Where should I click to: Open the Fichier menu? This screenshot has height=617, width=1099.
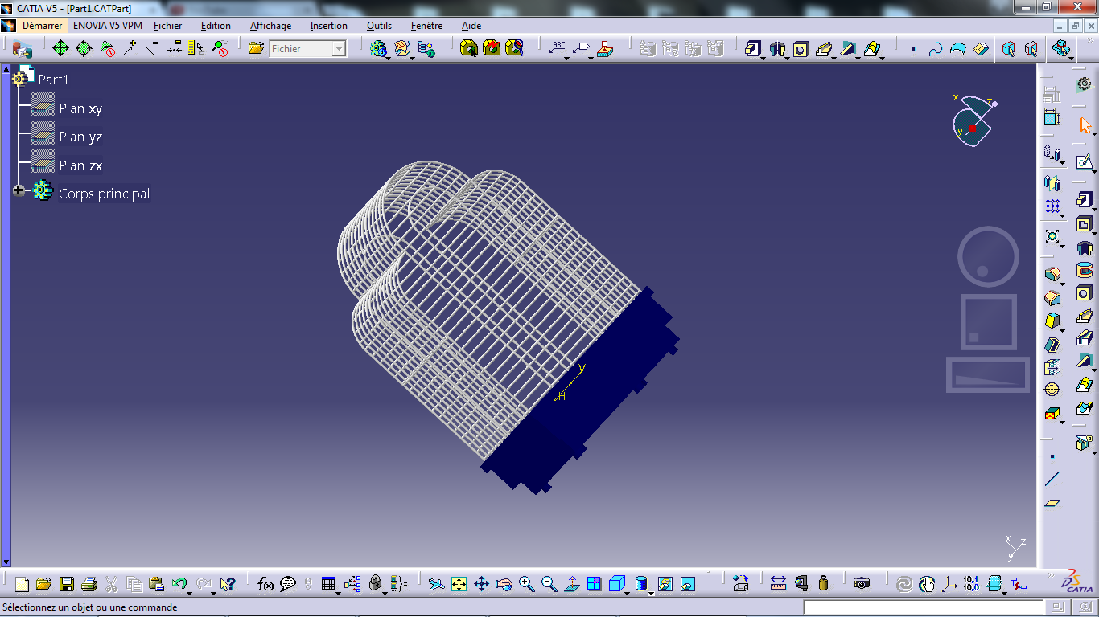pos(168,26)
